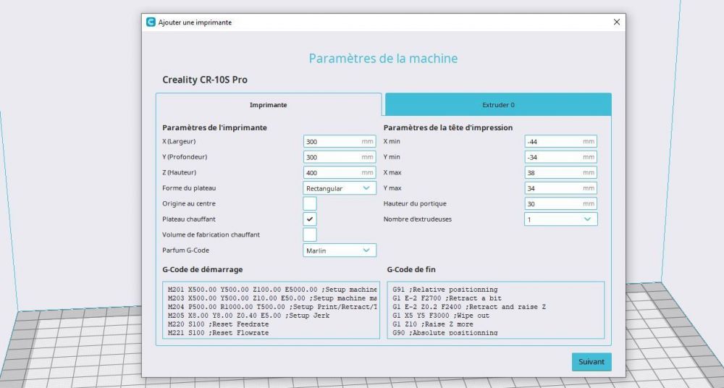Click inside G-Code de démarrage text box
The height and width of the screenshot is (388, 724).
271,310
